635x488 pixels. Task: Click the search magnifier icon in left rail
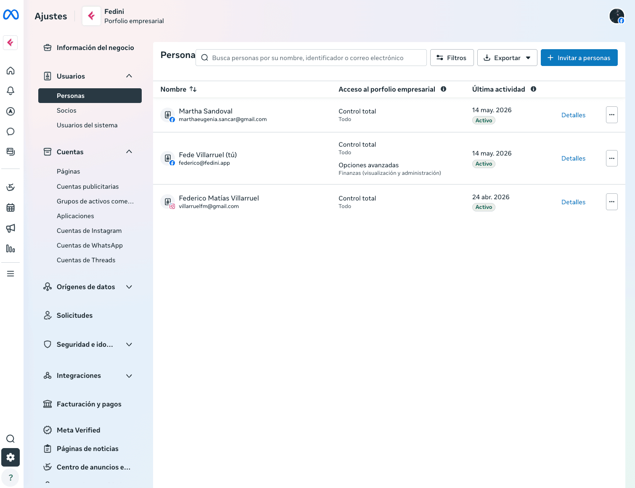point(11,439)
